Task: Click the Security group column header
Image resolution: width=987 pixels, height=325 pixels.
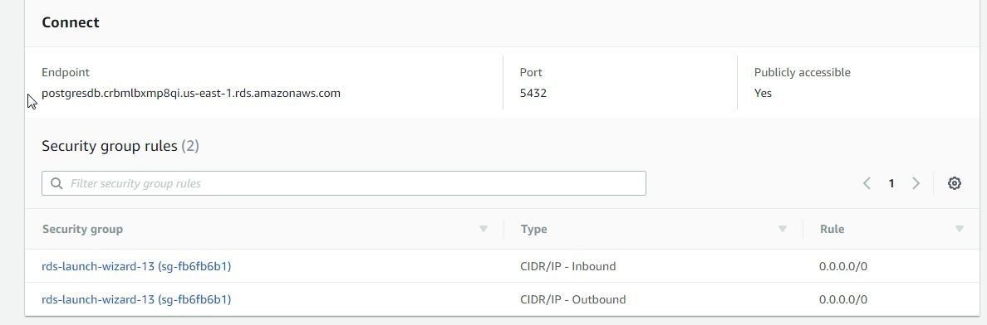Action: (x=82, y=230)
